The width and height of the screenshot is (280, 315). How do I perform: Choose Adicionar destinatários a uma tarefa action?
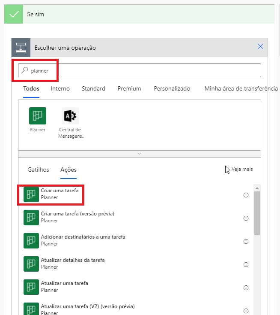(x=136, y=241)
